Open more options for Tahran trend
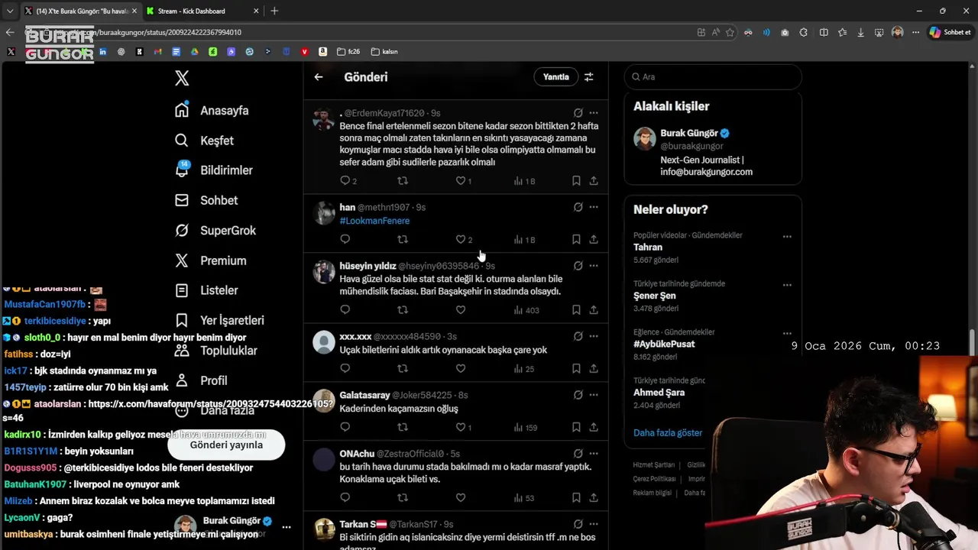 [x=787, y=236]
